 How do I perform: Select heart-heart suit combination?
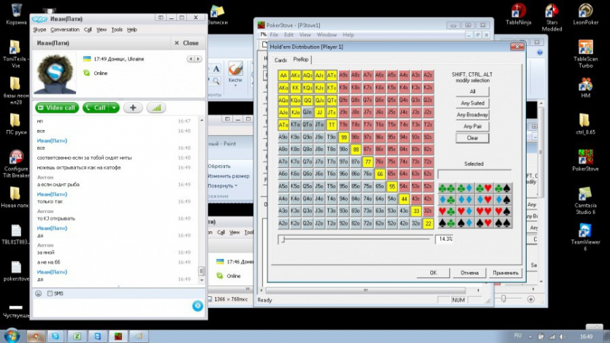click(x=484, y=212)
